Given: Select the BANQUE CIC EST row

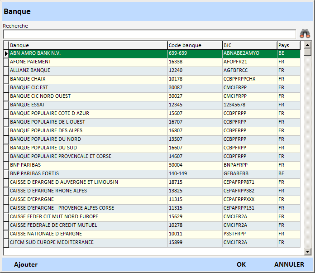Looking at the screenshot, I should click(x=152, y=88).
